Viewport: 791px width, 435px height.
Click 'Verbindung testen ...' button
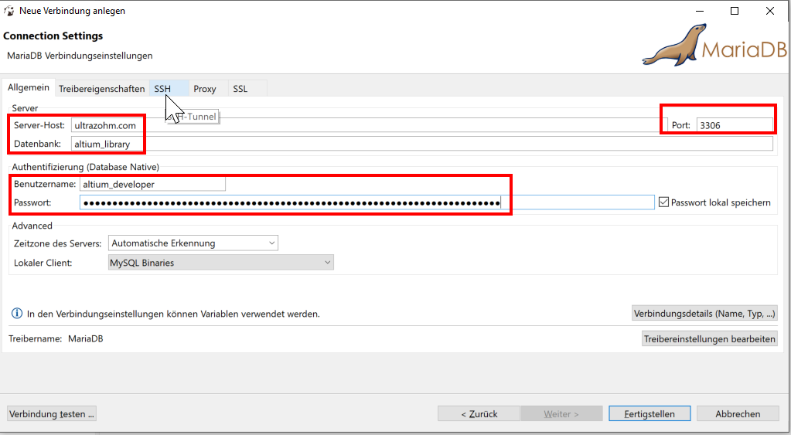pos(52,414)
